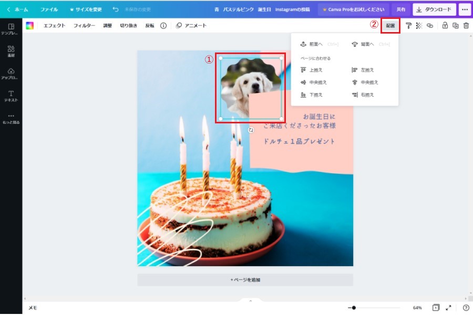Open the 配置 (Position) dropdown
Image resolution: width=473 pixels, height=315 pixels.
pos(390,25)
